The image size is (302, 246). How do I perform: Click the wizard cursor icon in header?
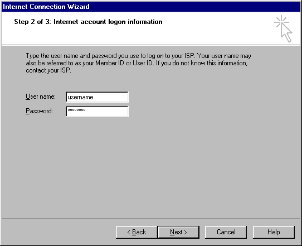[x=283, y=28]
